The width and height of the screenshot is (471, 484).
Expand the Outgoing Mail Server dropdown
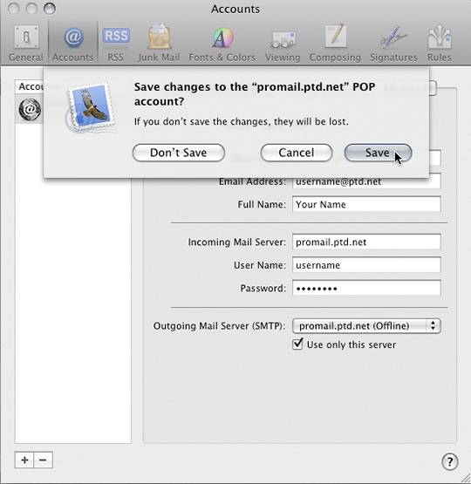[366, 326]
